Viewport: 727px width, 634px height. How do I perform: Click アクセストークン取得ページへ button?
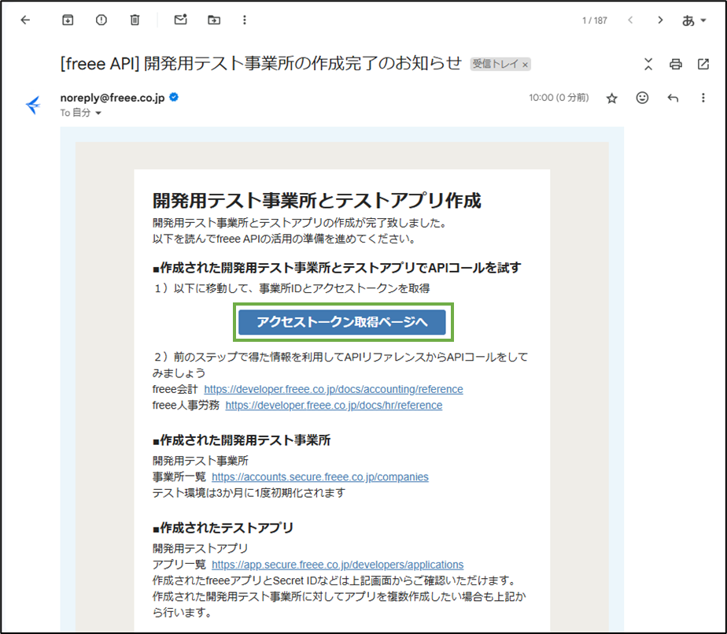pos(342,322)
